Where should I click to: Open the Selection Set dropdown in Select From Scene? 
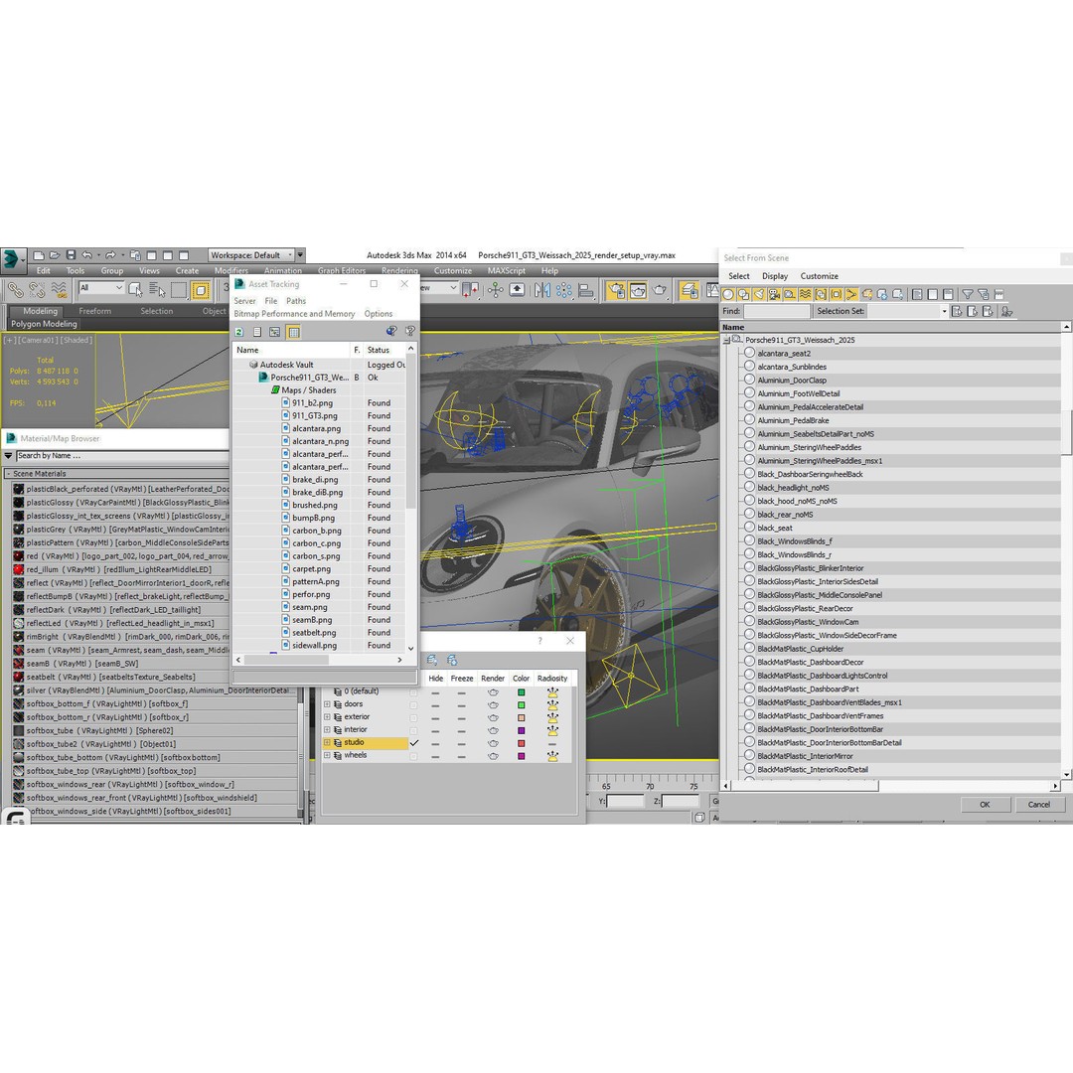tap(944, 311)
